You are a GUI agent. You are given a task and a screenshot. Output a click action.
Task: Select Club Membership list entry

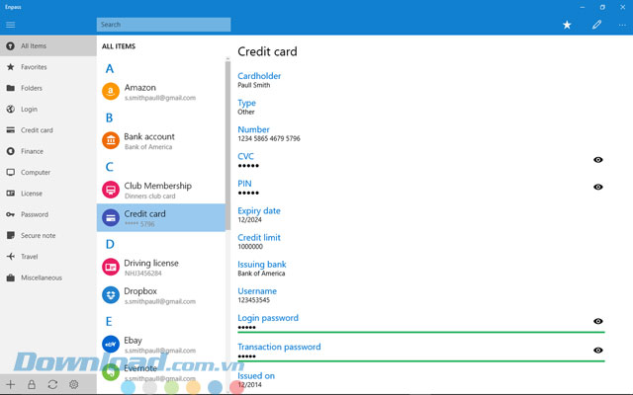(x=160, y=191)
